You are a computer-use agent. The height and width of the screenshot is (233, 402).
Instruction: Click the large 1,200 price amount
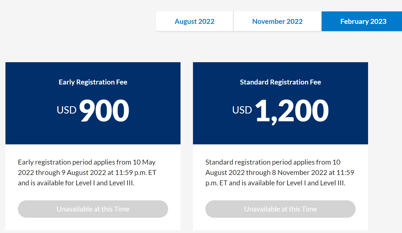tap(292, 111)
